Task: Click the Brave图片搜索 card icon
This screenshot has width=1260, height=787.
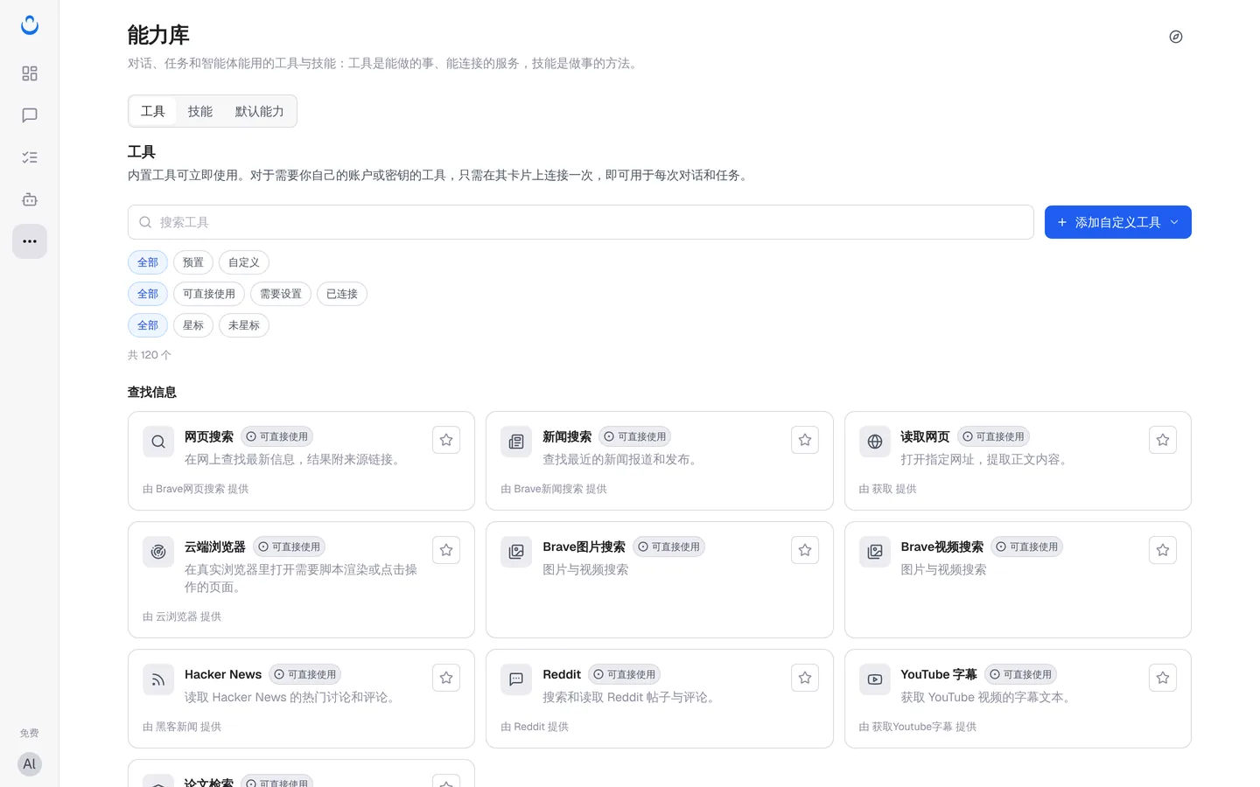Action: pyautogui.click(x=516, y=552)
